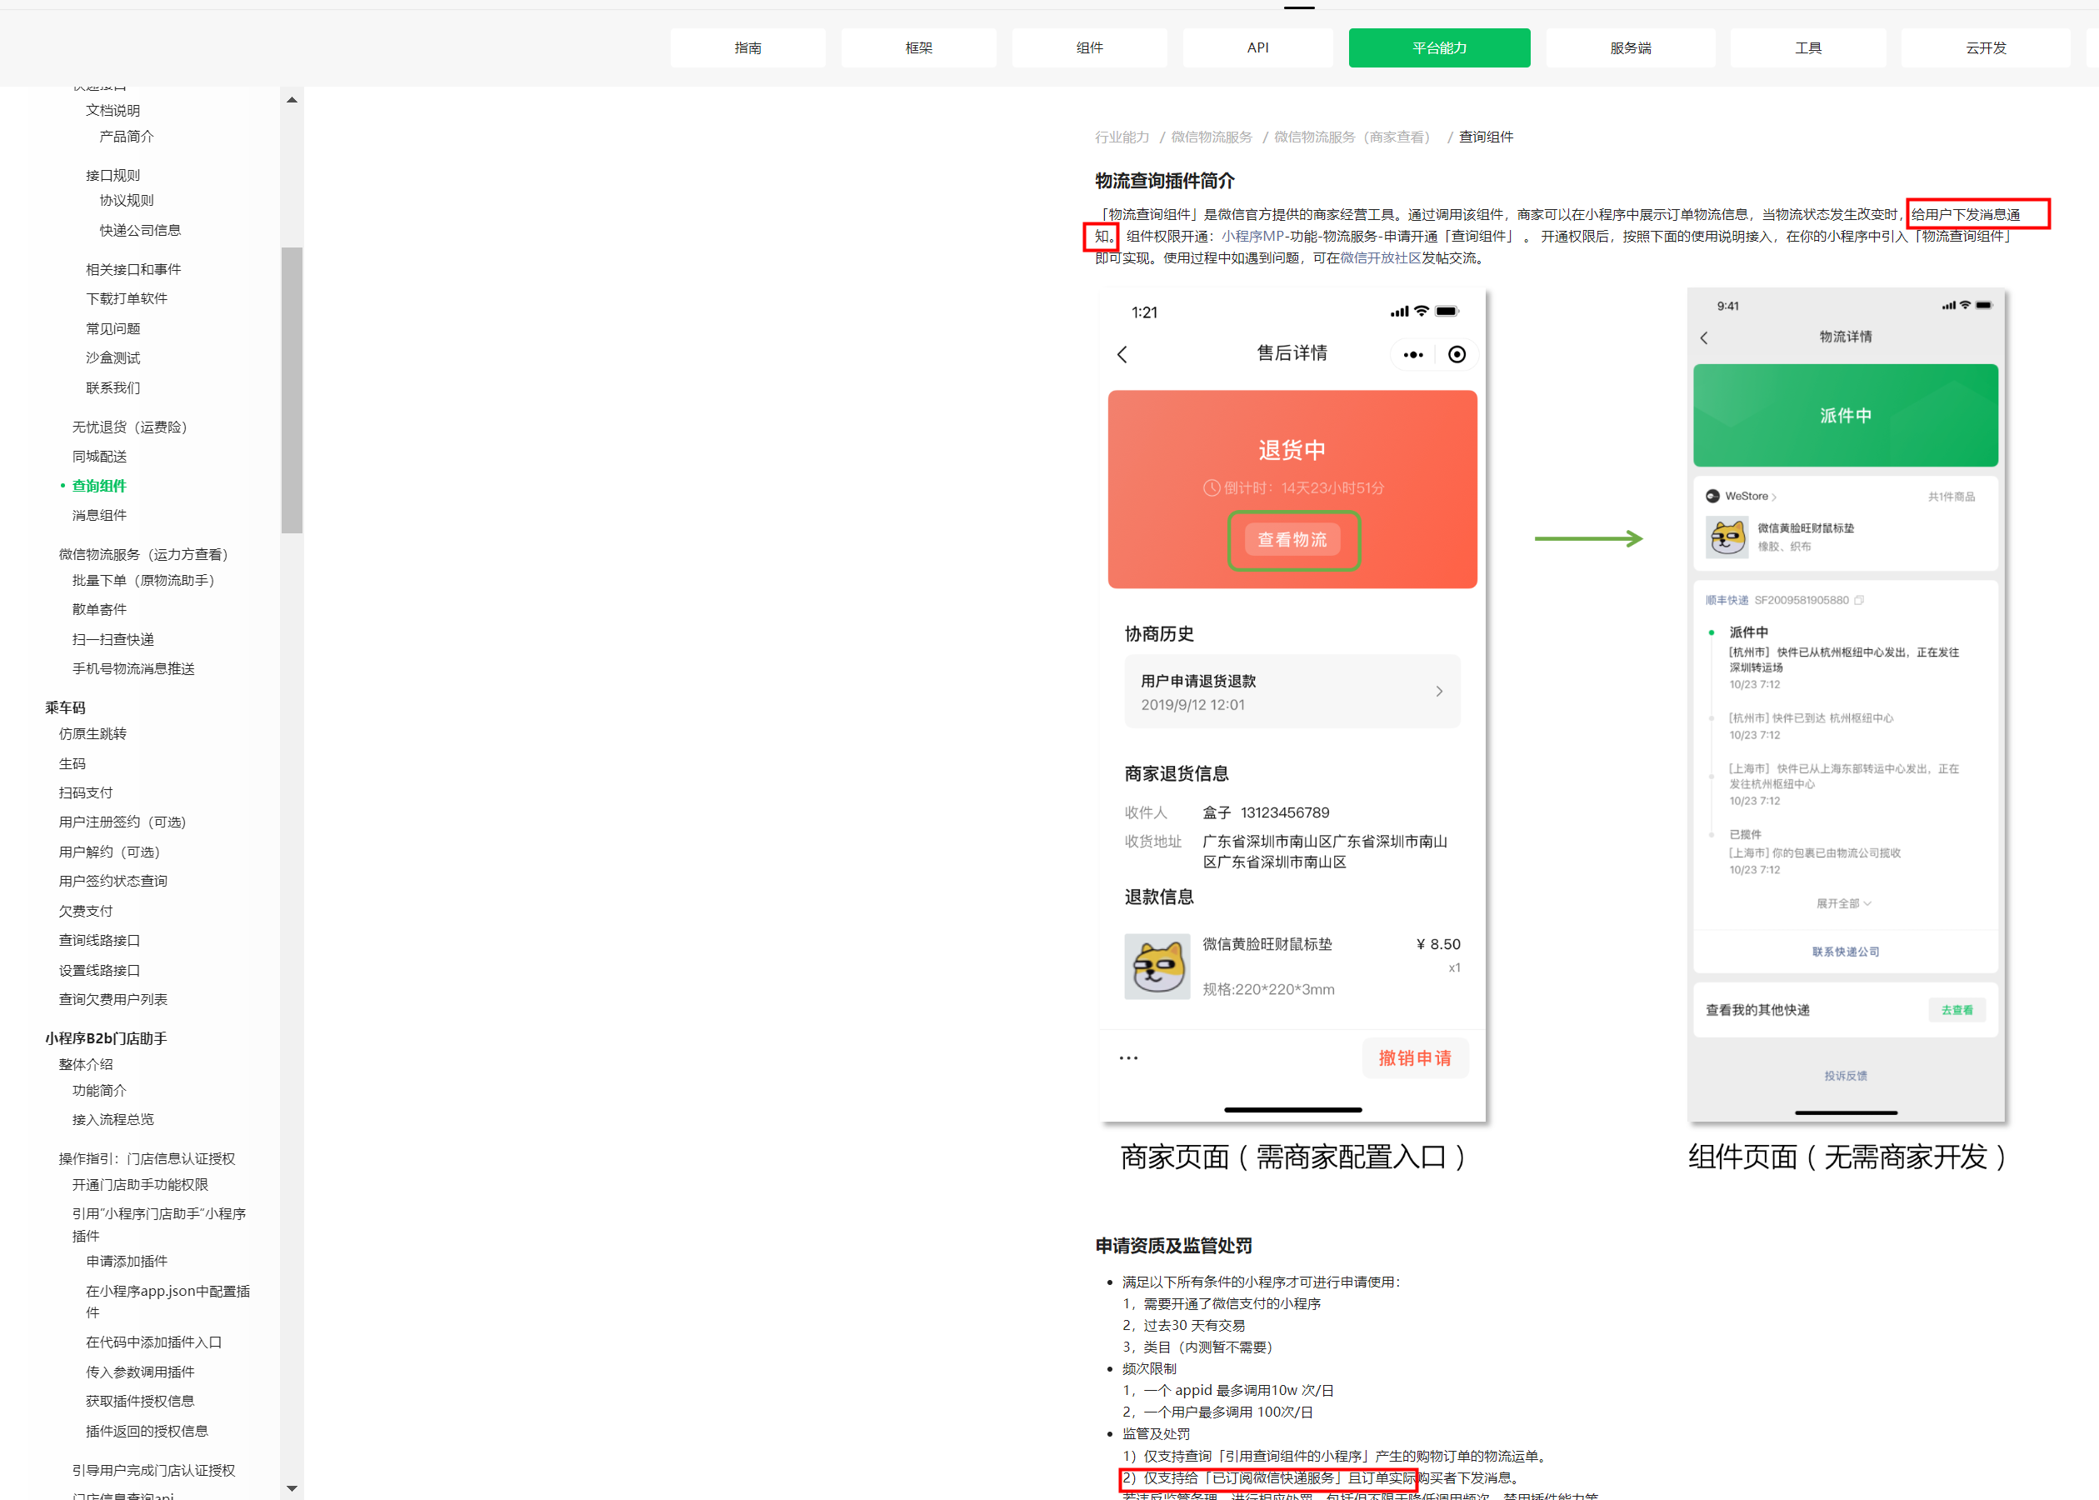The image size is (2099, 1500).
Task: Select 消息组件 in sidebar tree
Action: point(100,515)
